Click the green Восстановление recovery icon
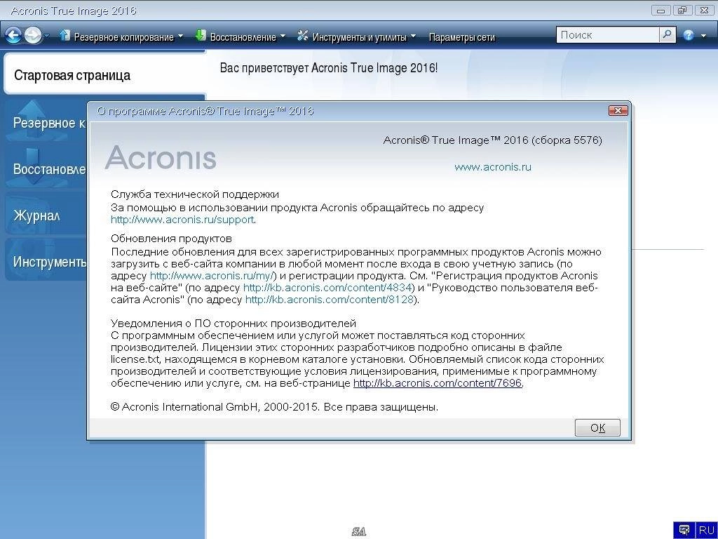Screen dimensions: 718x539 pos(200,35)
